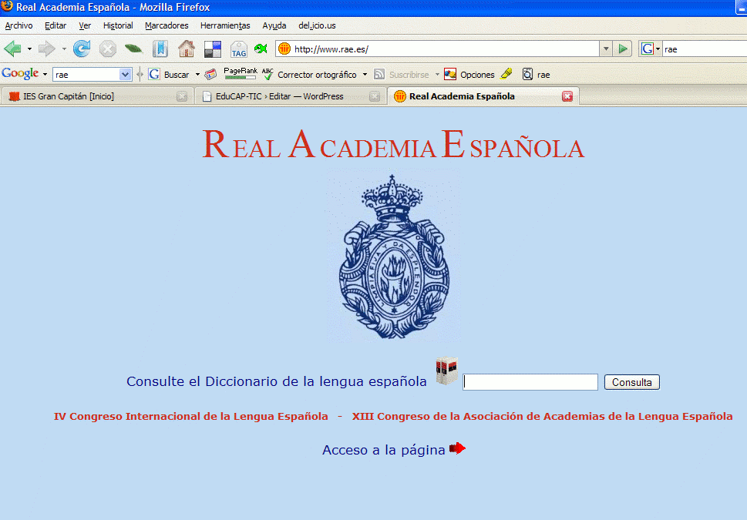Open the del.icio.us menu
Screen dimensions: 747x520
318,25
